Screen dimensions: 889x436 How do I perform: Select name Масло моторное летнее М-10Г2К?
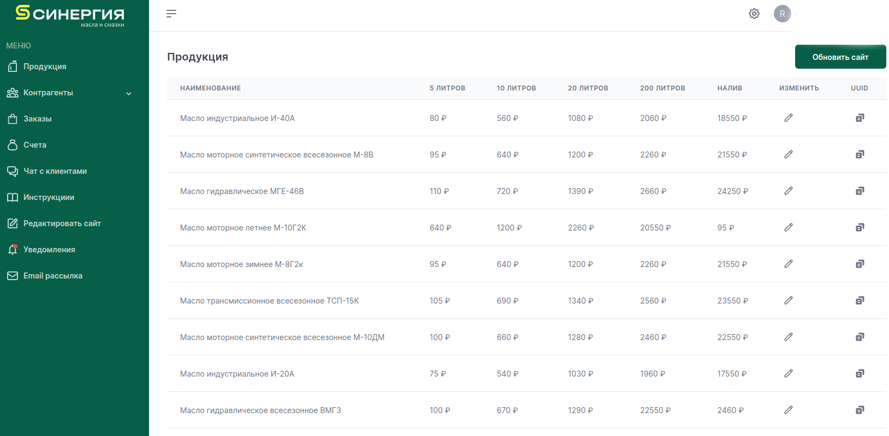pyautogui.click(x=243, y=228)
